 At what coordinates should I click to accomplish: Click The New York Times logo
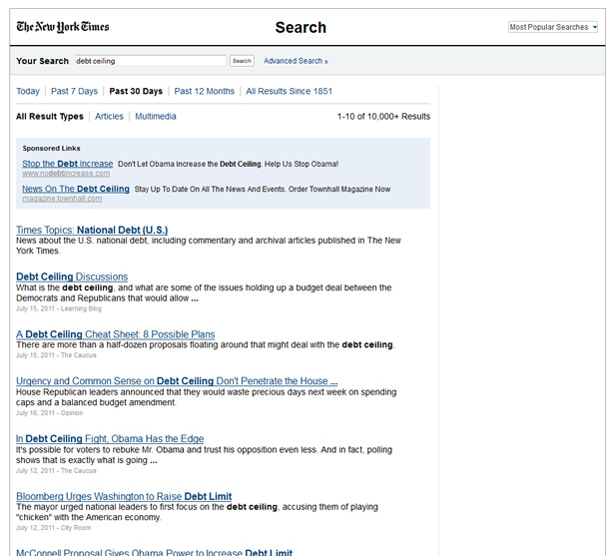click(x=63, y=27)
